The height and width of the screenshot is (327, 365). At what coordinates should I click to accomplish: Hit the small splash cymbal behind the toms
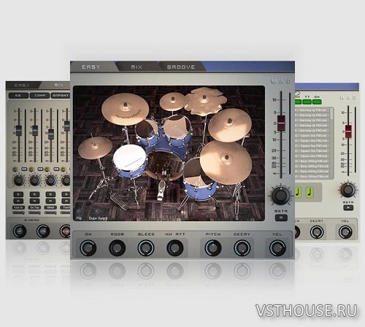click(x=173, y=102)
